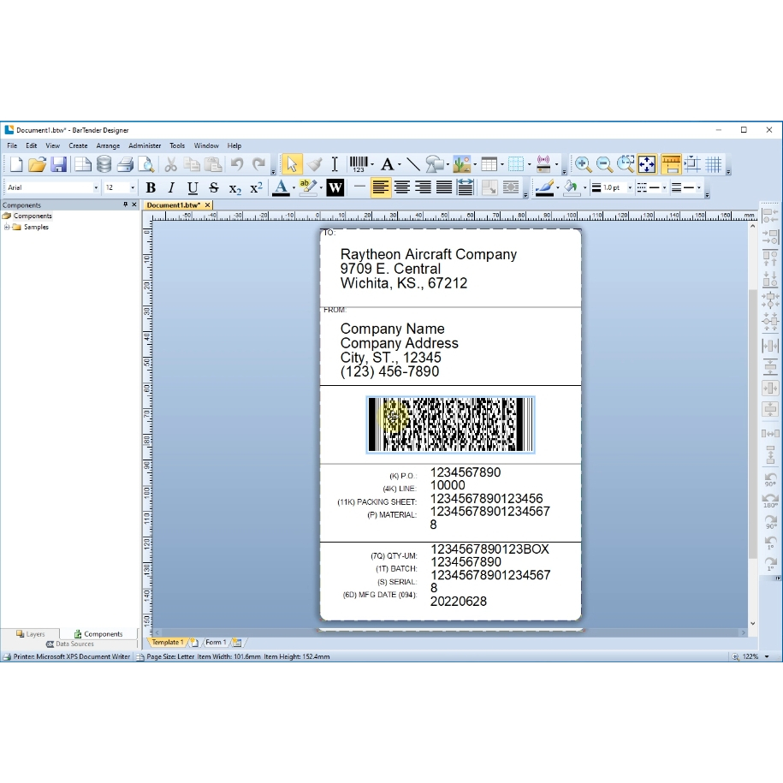Screen dimensions: 783x783
Task: Open Print Preview with the magnifier page icon
Action: (145, 164)
